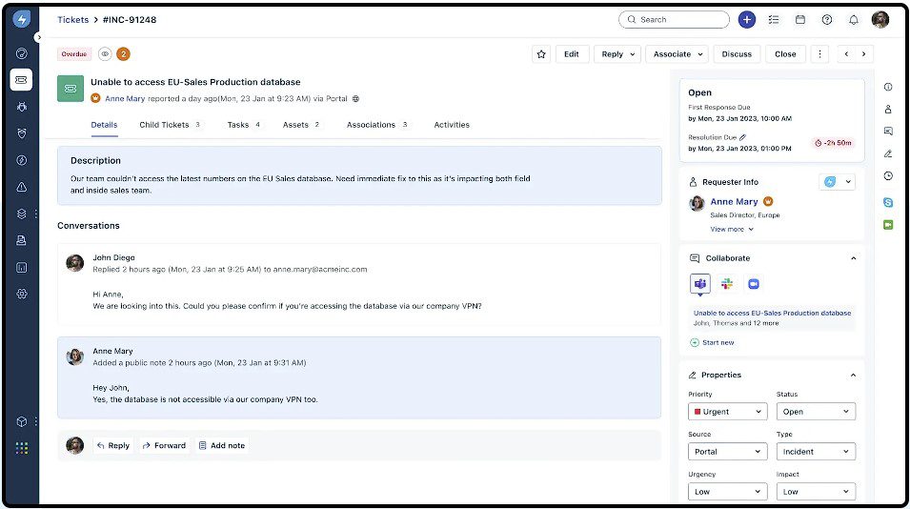Open the Activities tab

click(452, 125)
